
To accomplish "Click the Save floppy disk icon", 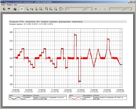I will [x=9, y=9].
